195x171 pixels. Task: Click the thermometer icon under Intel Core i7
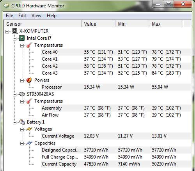point(29,45)
